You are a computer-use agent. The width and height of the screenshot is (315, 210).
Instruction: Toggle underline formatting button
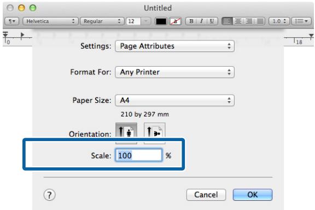(212, 21)
